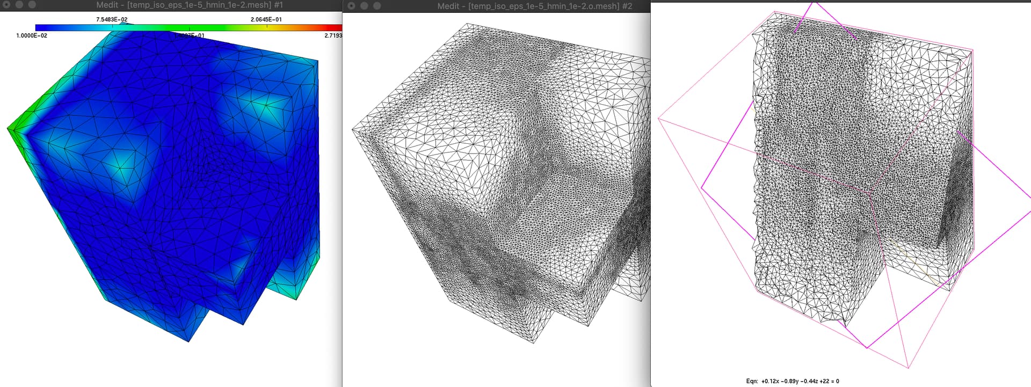The height and width of the screenshot is (387, 1031).
Task: Click the 7.5483E-02 scale label
Action: point(112,19)
